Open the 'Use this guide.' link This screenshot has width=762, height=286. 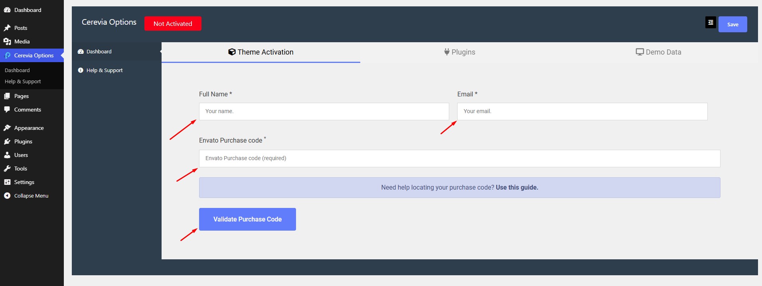coord(517,187)
